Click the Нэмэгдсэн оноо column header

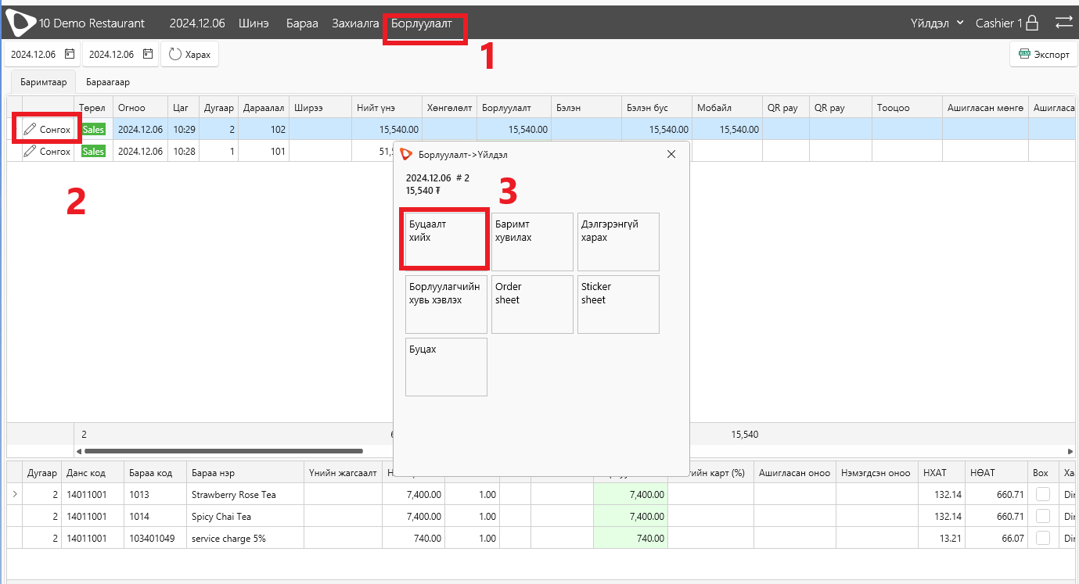point(876,472)
